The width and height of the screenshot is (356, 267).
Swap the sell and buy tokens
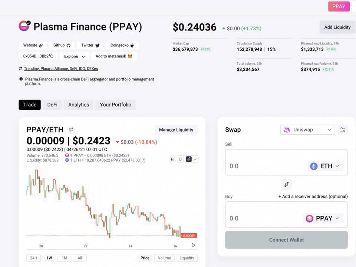[286, 184]
